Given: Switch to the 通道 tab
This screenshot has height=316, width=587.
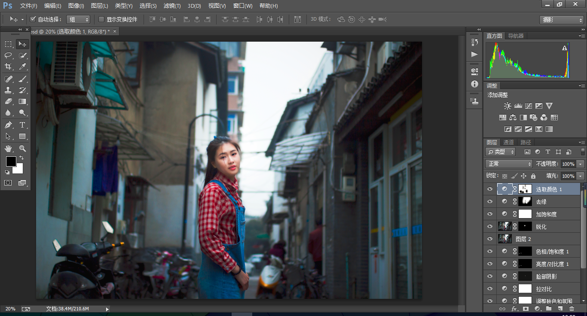Looking at the screenshot, I should [x=508, y=142].
